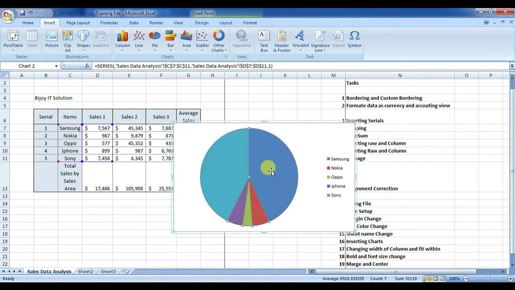515x290 pixels.
Task: Expand the formula bar
Action: click(x=512, y=66)
